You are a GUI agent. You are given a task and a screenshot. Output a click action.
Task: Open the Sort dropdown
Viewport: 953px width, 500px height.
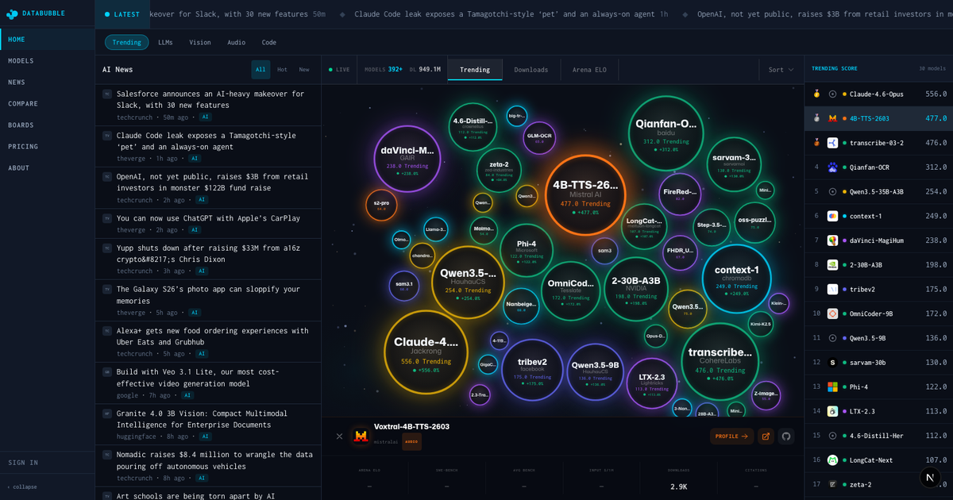(781, 70)
